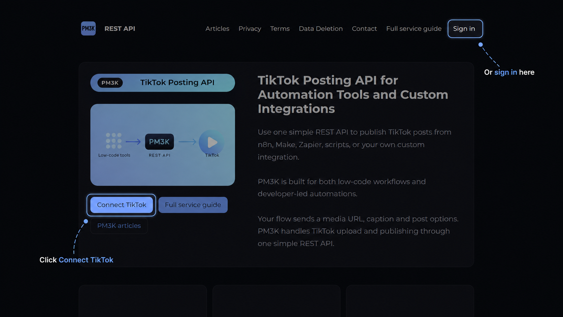
Task: Open the REST API home link
Action: pyautogui.click(x=120, y=29)
